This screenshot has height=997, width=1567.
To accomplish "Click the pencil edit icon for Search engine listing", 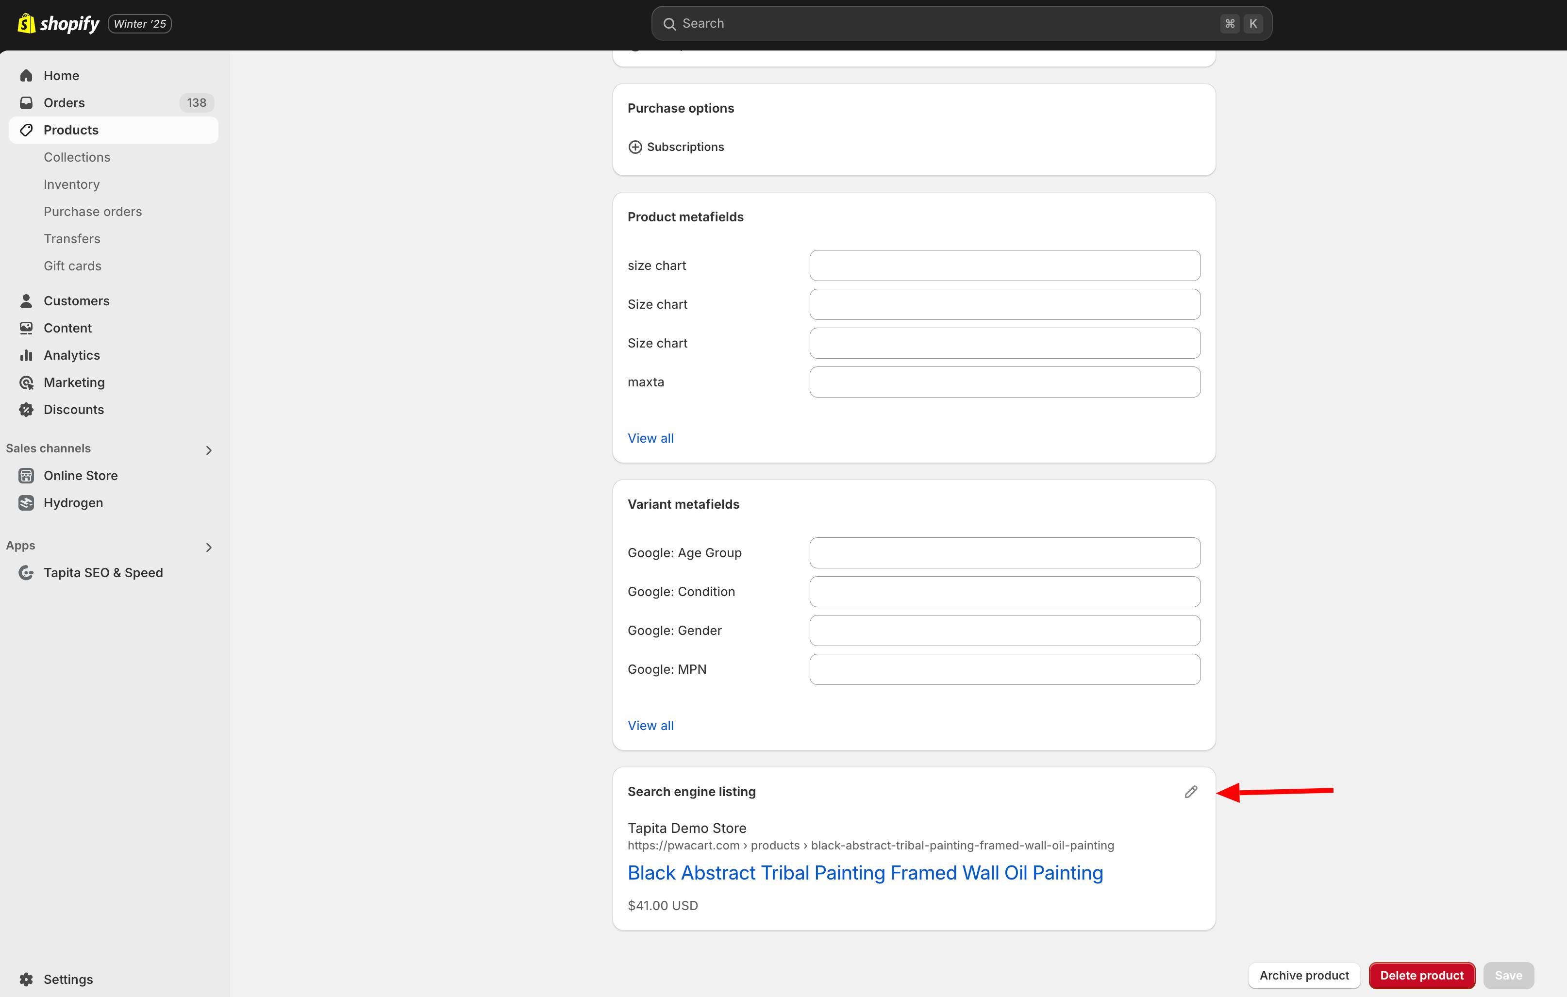I will click(1190, 791).
